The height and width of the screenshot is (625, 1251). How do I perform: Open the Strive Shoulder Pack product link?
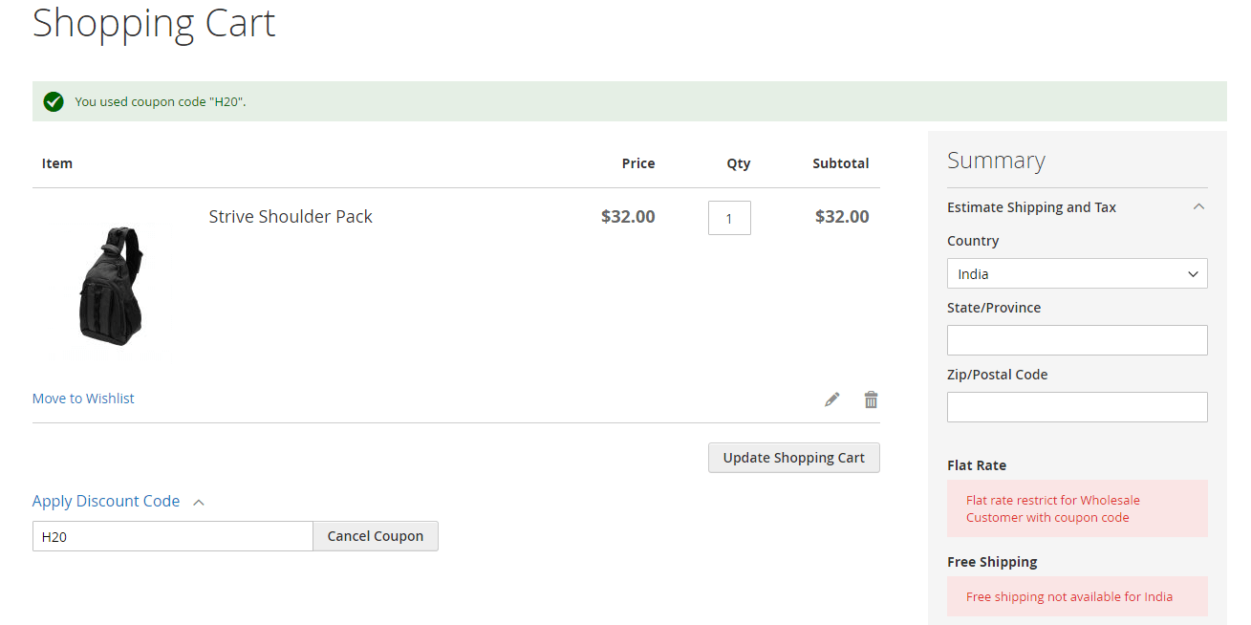tap(291, 217)
